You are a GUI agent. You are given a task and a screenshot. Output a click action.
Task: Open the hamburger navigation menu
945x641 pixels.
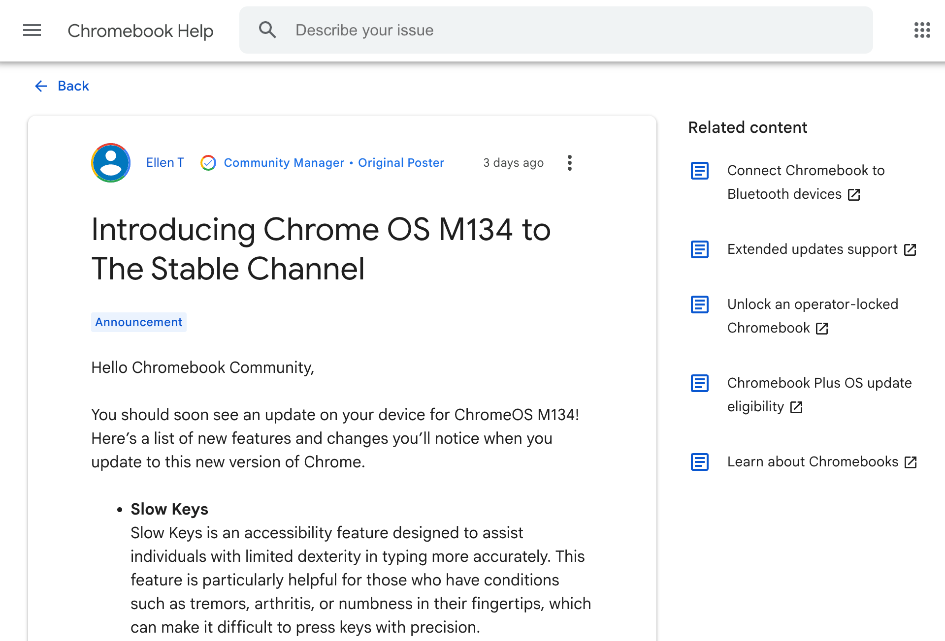pos(32,30)
